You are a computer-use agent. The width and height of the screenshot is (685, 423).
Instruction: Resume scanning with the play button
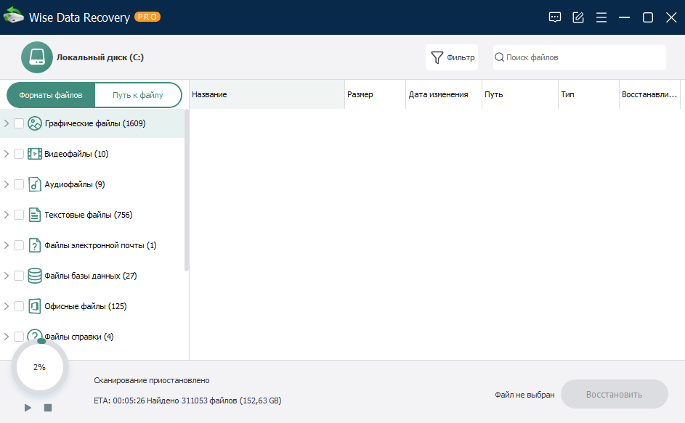click(x=28, y=408)
